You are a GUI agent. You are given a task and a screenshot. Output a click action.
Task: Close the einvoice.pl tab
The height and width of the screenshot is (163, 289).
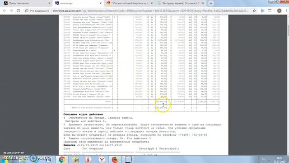(100, 3)
